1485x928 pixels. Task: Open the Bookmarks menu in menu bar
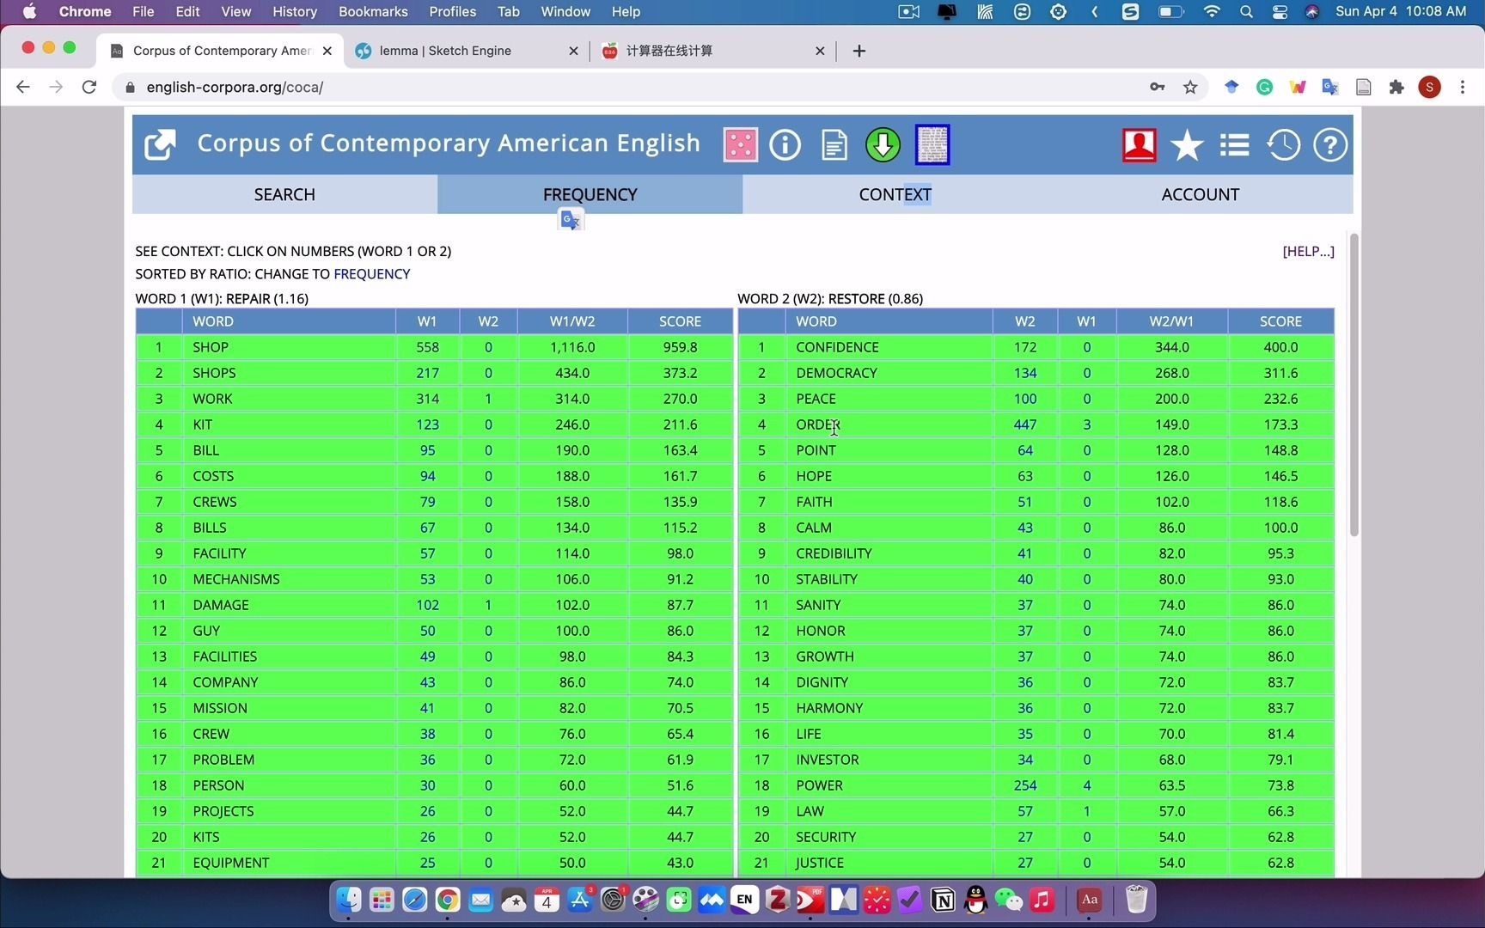(x=373, y=12)
